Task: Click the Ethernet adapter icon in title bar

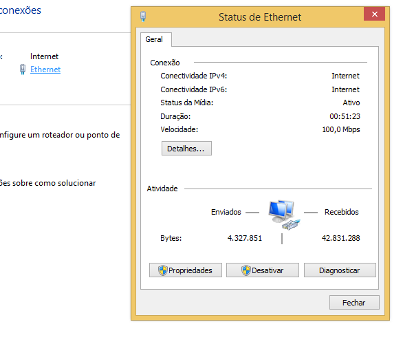Action: (x=143, y=17)
